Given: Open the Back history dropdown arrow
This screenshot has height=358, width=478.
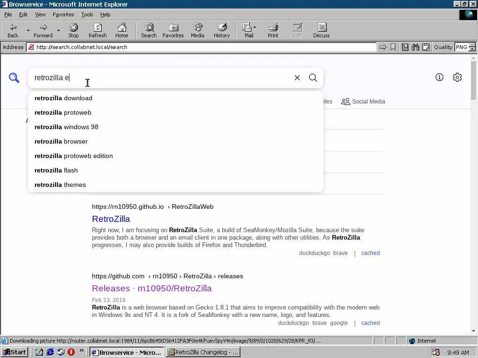Looking at the screenshot, I should (x=28, y=30).
